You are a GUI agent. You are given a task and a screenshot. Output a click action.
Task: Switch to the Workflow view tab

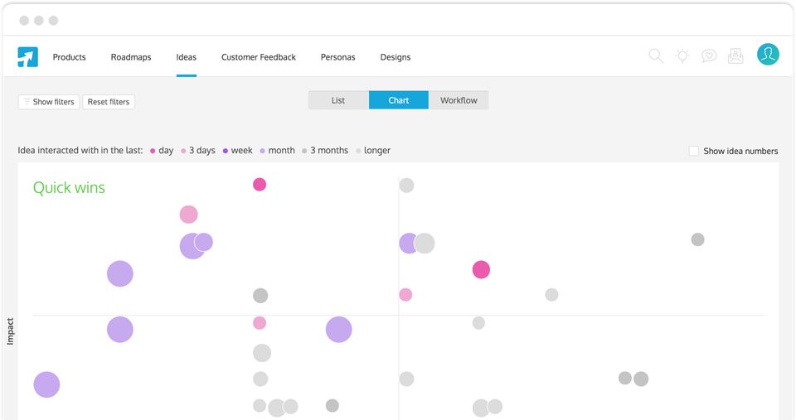point(459,100)
